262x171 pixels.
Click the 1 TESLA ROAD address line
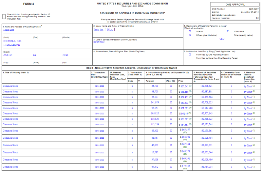pos(12,45)
